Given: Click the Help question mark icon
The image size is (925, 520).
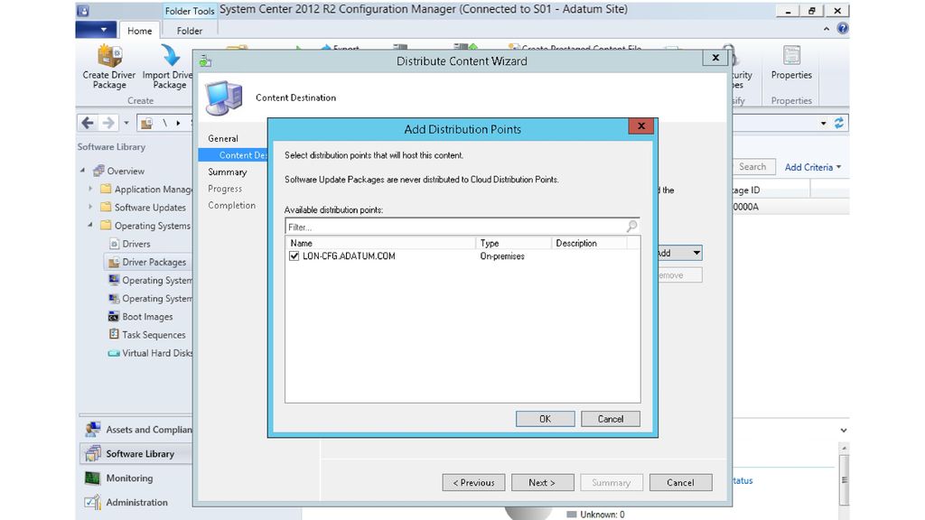Looking at the screenshot, I should (843, 28).
